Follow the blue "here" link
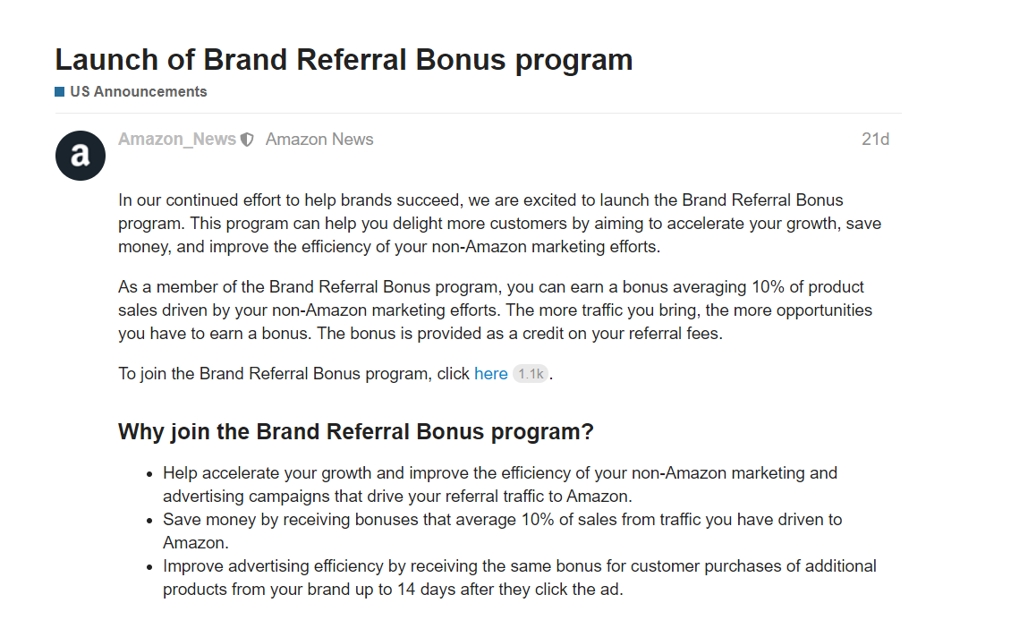Image resolution: width=1011 pixels, height=637 pixels. tap(490, 374)
